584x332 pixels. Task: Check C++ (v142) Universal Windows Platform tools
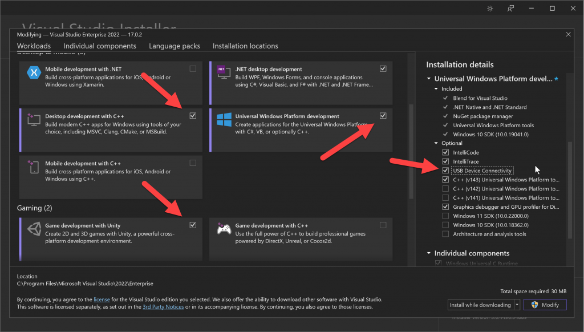tap(445, 189)
